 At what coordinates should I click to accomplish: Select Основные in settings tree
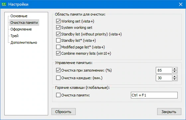(x=19, y=16)
